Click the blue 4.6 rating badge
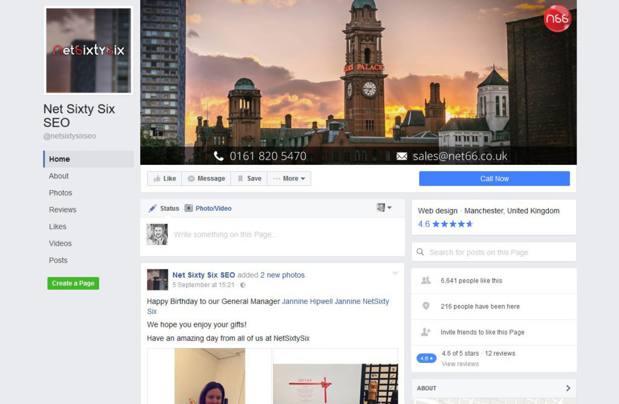This screenshot has width=619, height=404. tap(426, 358)
